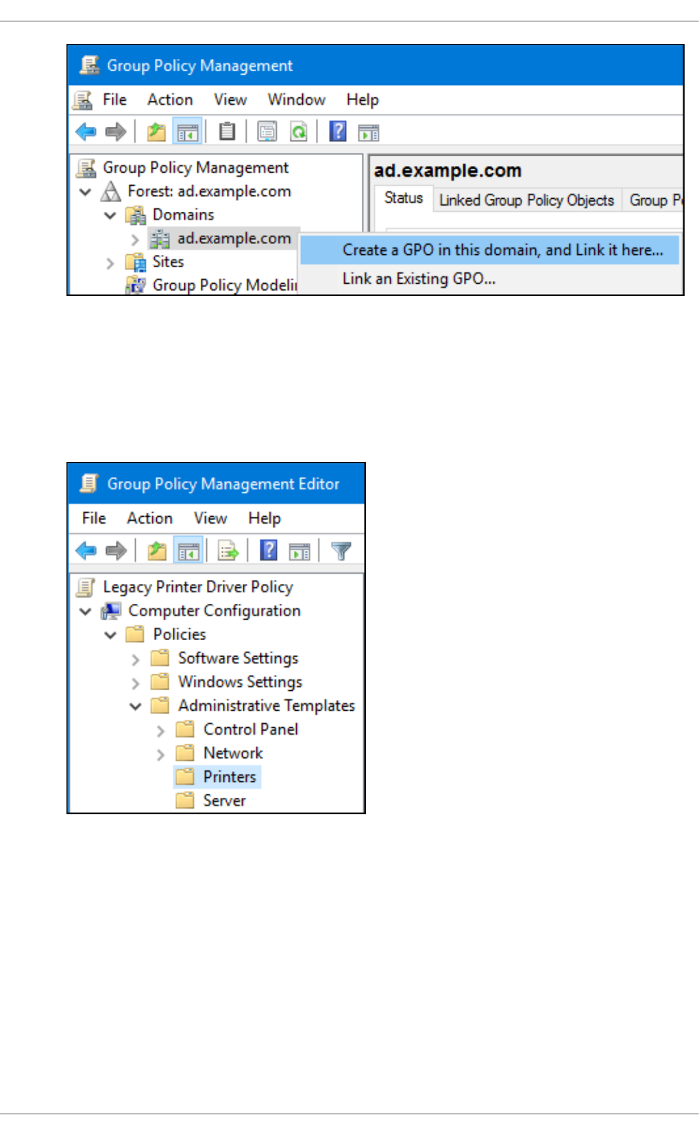Click Properties sheet icon in Group Policy Management toolbar
Image resolution: width=699 pixels, height=1135 pixels.
pyautogui.click(x=267, y=131)
